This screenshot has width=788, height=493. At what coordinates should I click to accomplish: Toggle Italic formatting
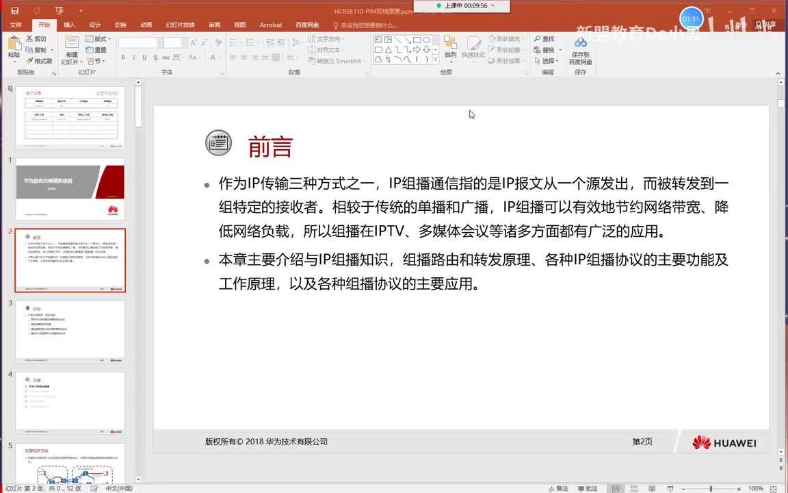[133, 58]
